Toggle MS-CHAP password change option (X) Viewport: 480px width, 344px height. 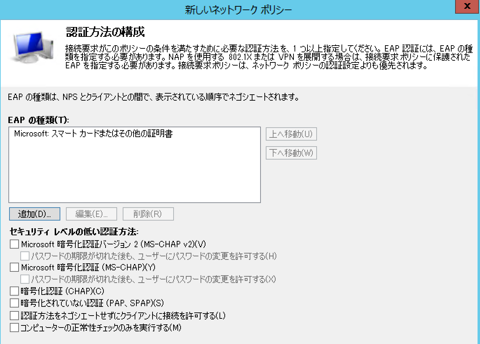(25, 279)
